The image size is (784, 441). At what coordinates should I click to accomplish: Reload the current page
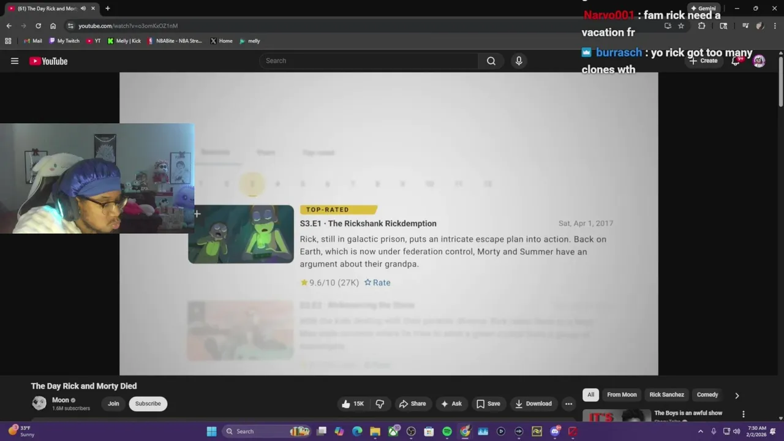[38, 26]
